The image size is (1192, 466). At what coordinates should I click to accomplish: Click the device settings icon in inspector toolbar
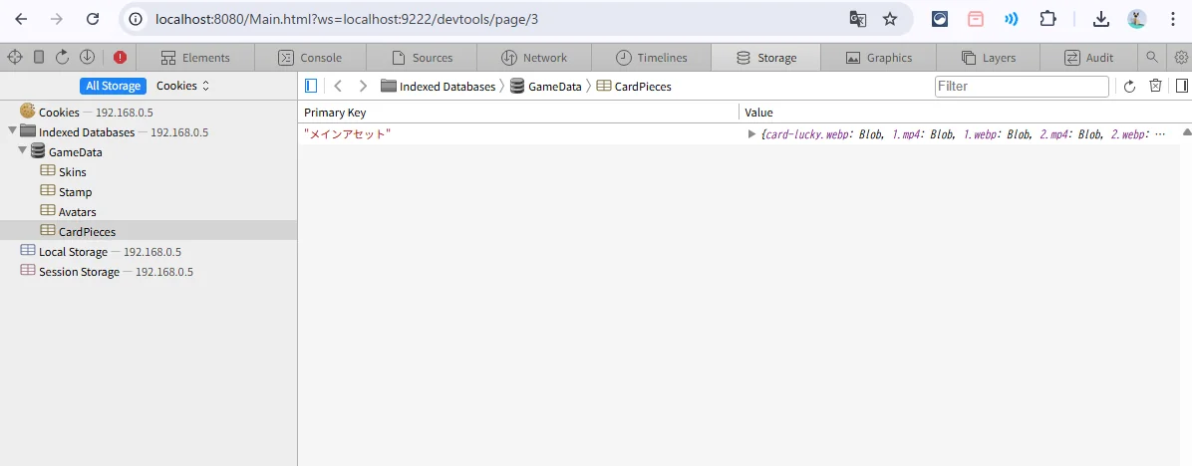tap(39, 58)
